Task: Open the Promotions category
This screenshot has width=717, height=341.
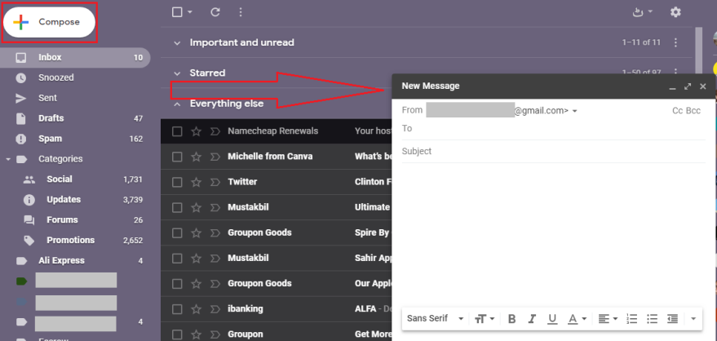Action: click(x=70, y=241)
